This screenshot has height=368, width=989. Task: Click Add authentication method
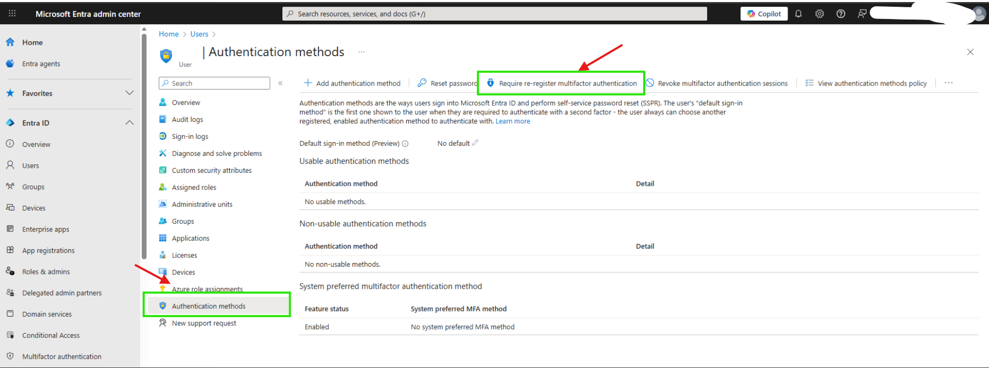point(353,83)
